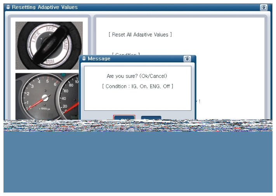Click empty space below the condition text in Message box
The image size is (276, 196).
pos(137,101)
